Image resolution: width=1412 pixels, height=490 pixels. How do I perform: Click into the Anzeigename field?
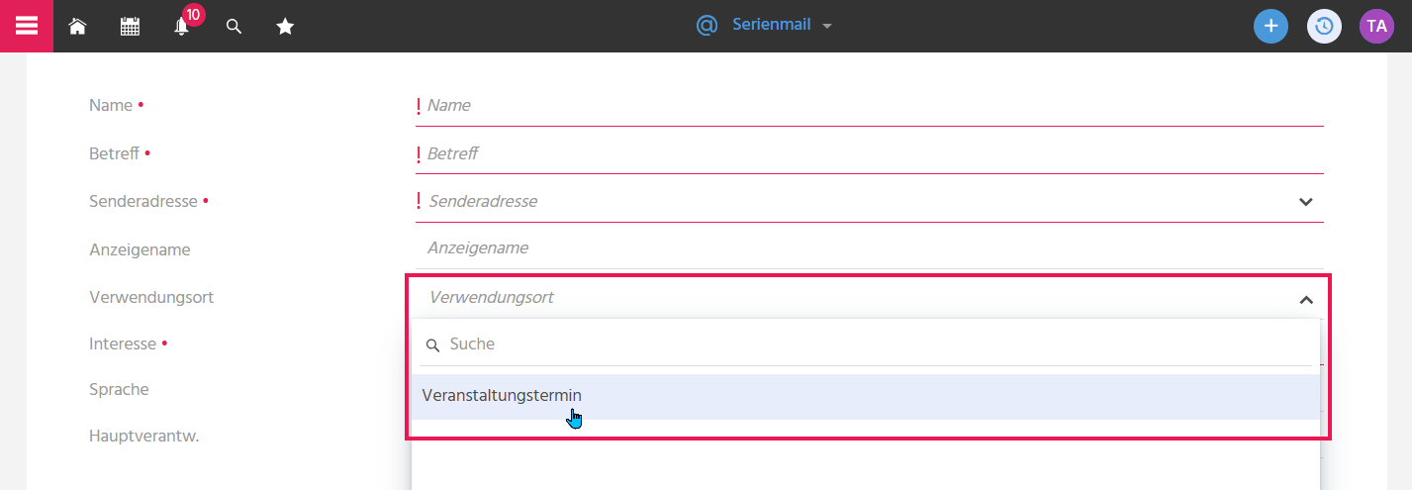[x=870, y=247]
